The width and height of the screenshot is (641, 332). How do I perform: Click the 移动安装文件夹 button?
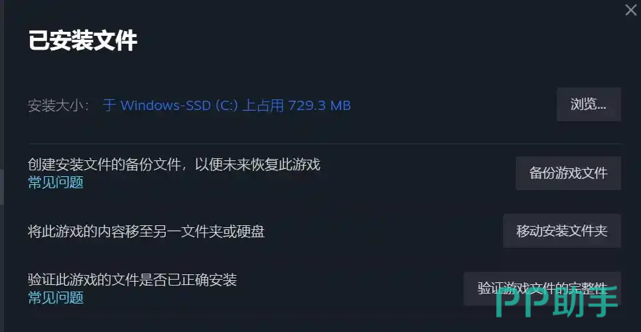pos(562,231)
